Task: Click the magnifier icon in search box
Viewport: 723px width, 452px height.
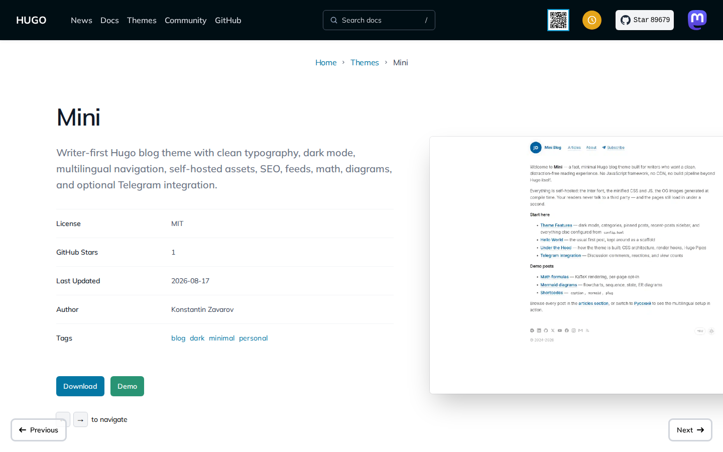Action: click(334, 20)
